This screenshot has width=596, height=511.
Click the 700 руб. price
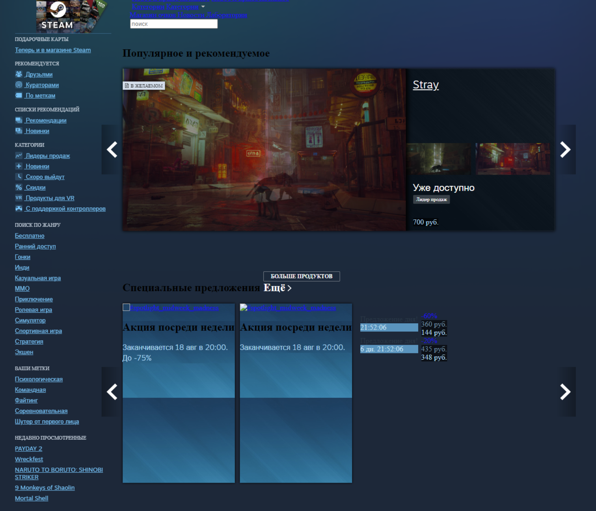(426, 222)
